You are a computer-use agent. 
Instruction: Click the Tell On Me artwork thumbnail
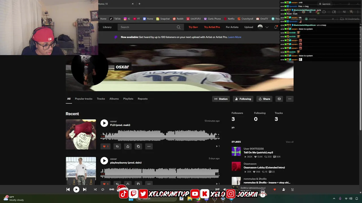coord(236,151)
